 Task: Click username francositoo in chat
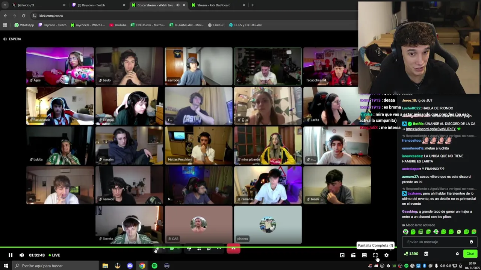point(411,141)
